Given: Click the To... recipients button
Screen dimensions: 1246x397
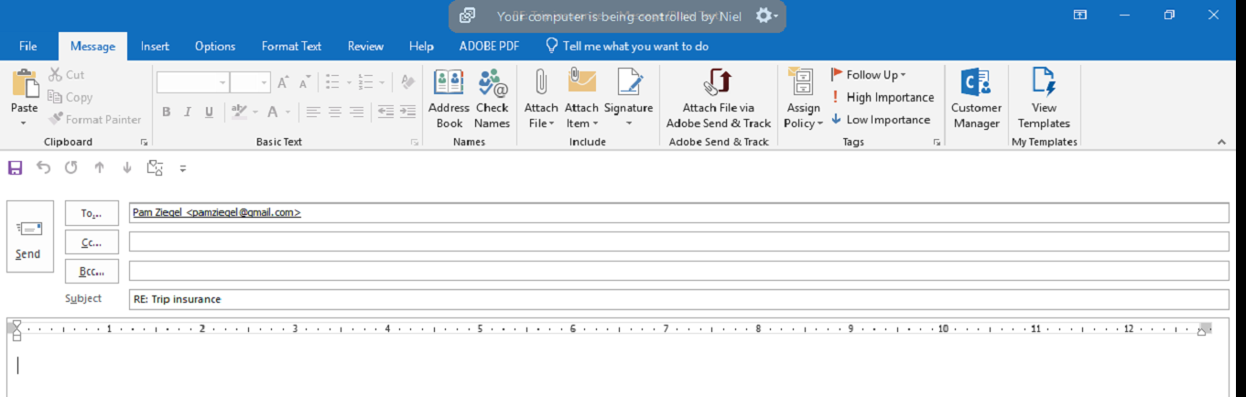Looking at the screenshot, I should coord(92,213).
